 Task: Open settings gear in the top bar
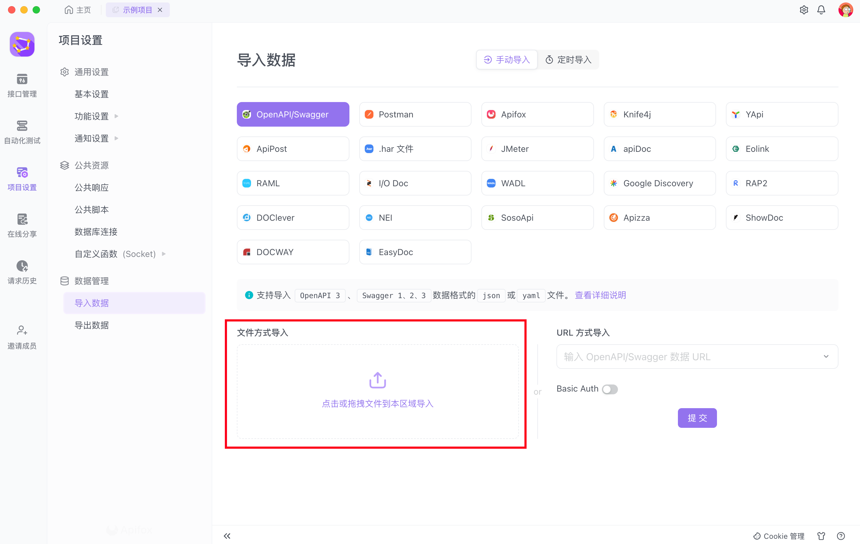point(804,10)
